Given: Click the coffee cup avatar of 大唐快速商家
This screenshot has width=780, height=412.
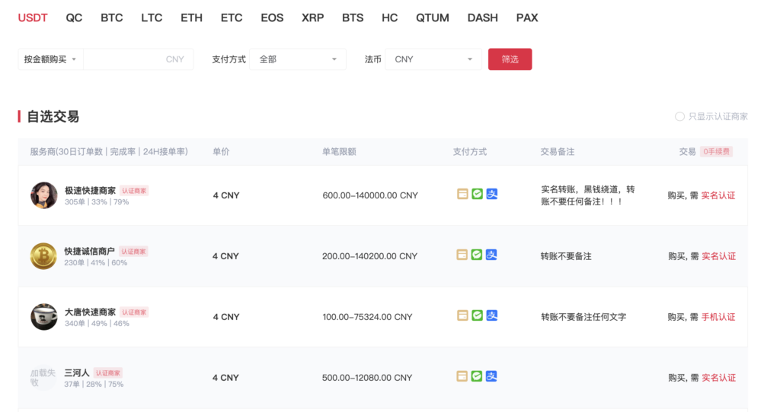Looking at the screenshot, I should tap(43, 317).
